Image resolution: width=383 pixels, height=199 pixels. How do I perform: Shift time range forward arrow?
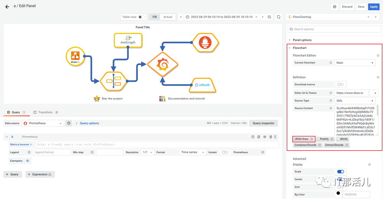(x=263, y=17)
